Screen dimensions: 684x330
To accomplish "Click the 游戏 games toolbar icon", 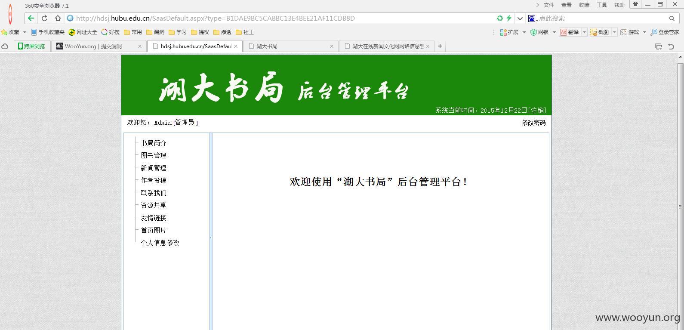I will tap(630, 32).
